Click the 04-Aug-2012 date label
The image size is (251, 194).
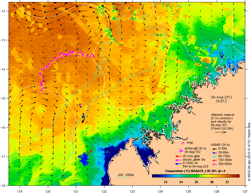pyautogui.click(x=222, y=97)
